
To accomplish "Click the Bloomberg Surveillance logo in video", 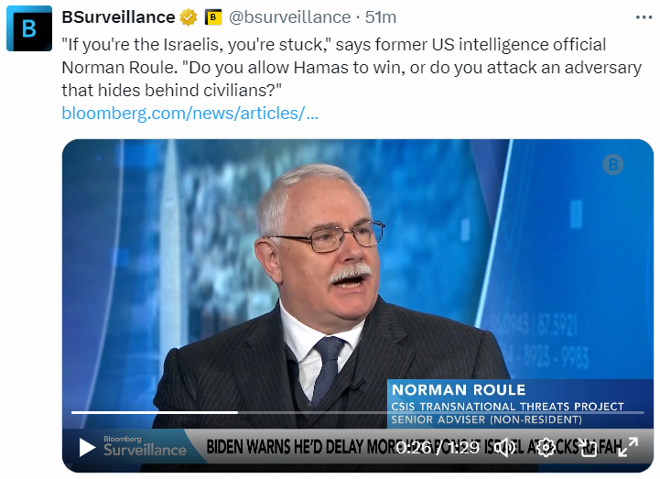I will [x=144, y=447].
